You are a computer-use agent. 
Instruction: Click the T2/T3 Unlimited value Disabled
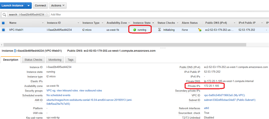[x=209, y=118]
